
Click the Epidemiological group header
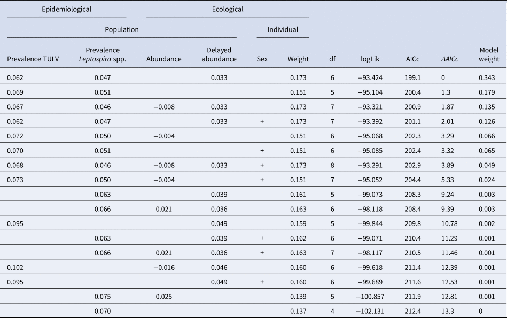[67, 9]
